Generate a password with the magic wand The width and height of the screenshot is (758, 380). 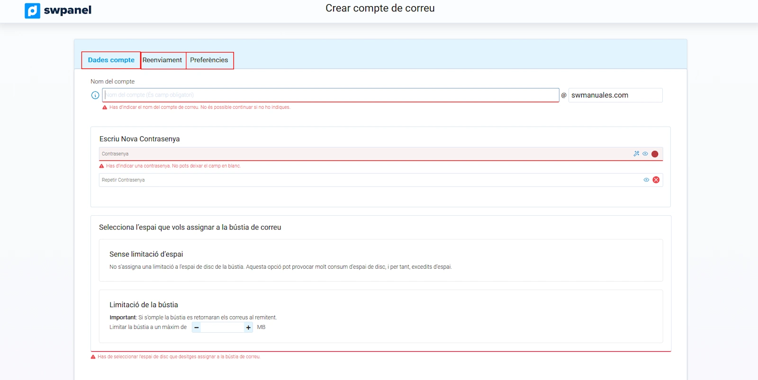[636, 154]
